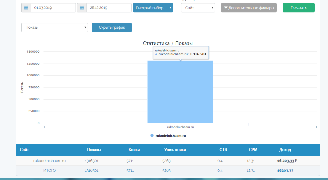Image resolution: width=328 pixels, height=180 pixels.
Task: Click the blue rukodelnichaem.ru chart bar
Action: click(x=180, y=92)
